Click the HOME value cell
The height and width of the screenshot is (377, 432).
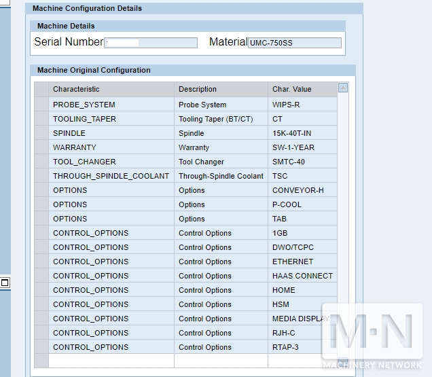[302, 290]
